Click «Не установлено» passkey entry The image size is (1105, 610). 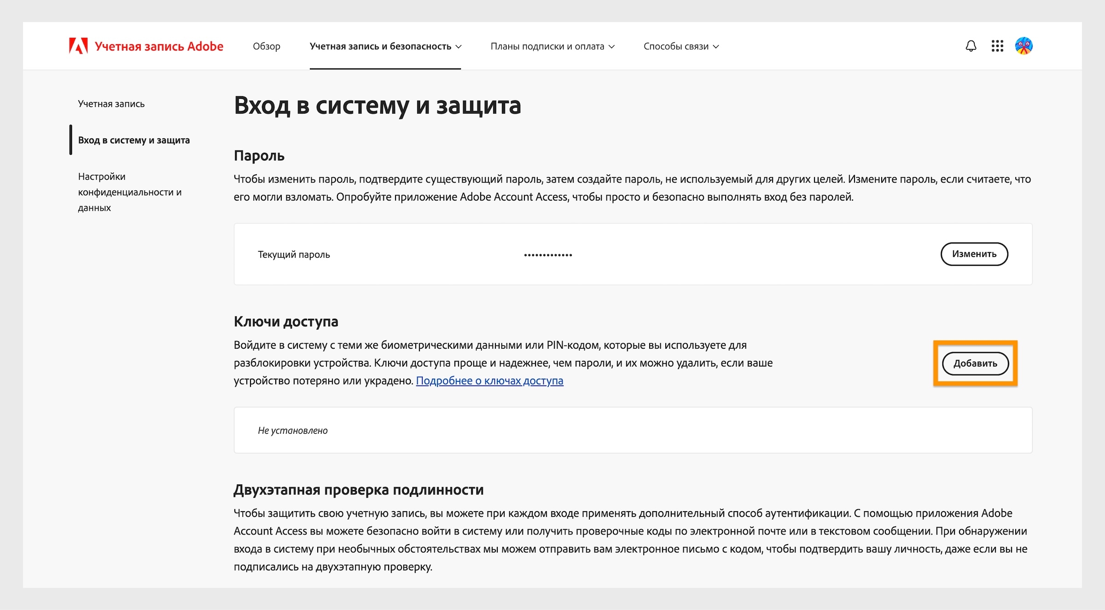point(293,430)
